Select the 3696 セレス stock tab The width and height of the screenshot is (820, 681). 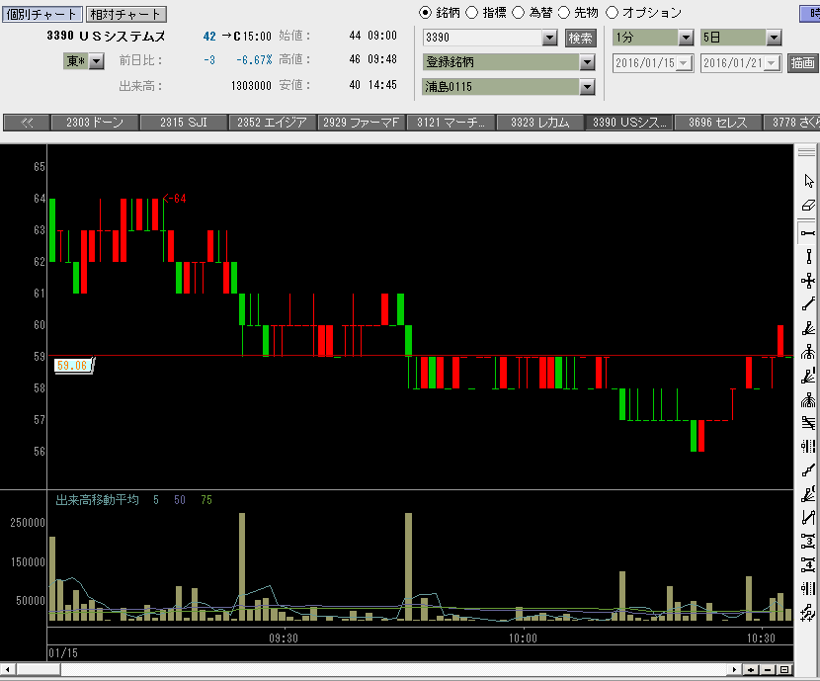[718, 123]
